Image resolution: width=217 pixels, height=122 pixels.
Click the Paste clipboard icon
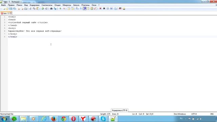click(x=38, y=8)
